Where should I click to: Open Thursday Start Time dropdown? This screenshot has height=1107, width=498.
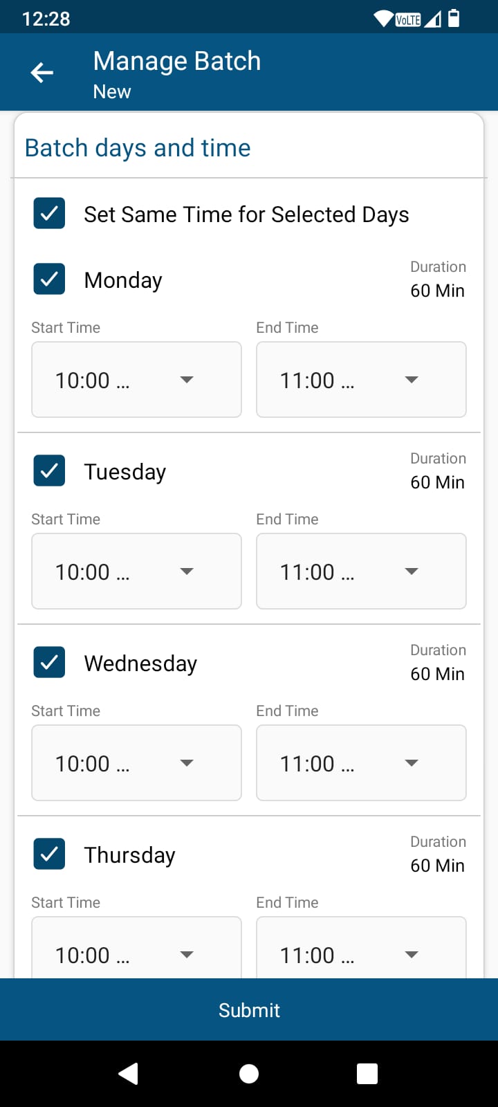point(136,951)
